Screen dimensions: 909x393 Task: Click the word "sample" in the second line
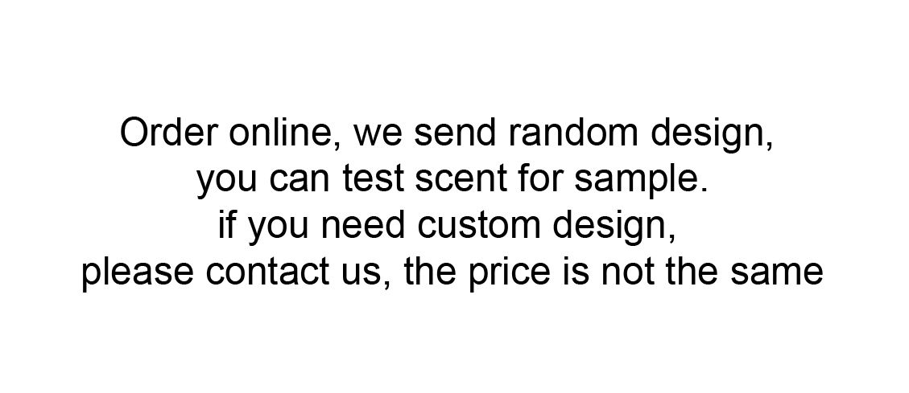pyautogui.click(x=638, y=181)
